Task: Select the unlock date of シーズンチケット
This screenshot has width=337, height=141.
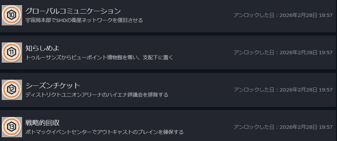Action: tap(283, 90)
